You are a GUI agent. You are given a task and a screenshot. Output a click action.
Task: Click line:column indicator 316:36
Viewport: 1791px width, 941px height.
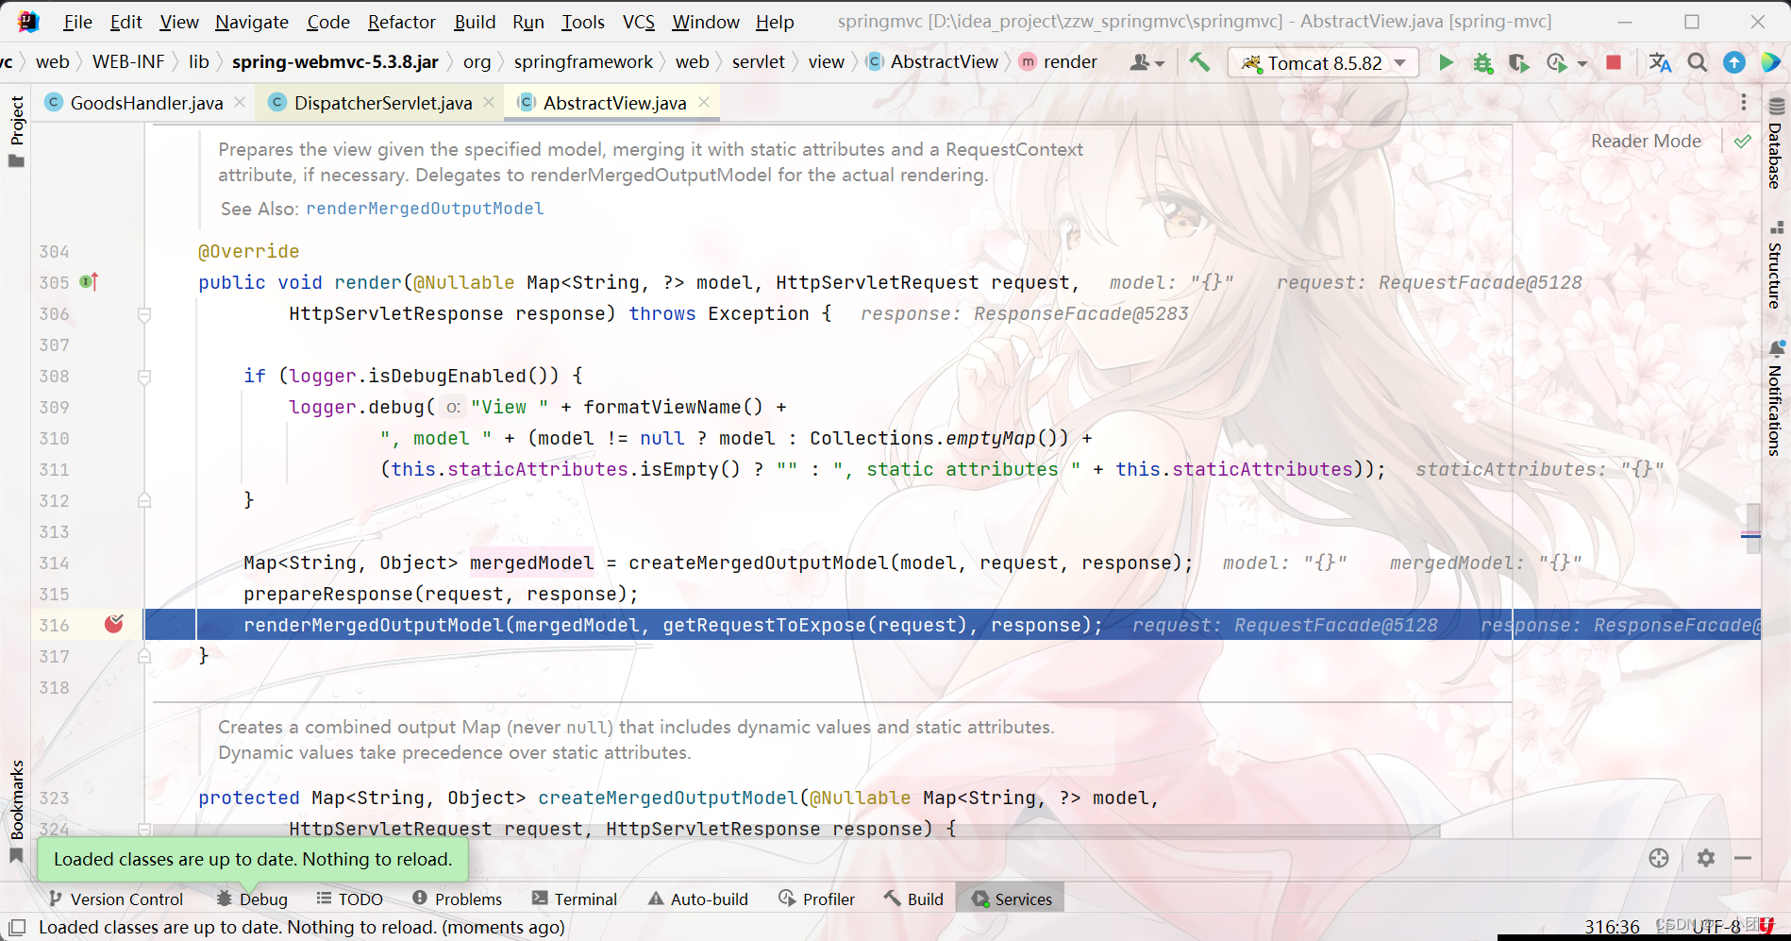1612,927
